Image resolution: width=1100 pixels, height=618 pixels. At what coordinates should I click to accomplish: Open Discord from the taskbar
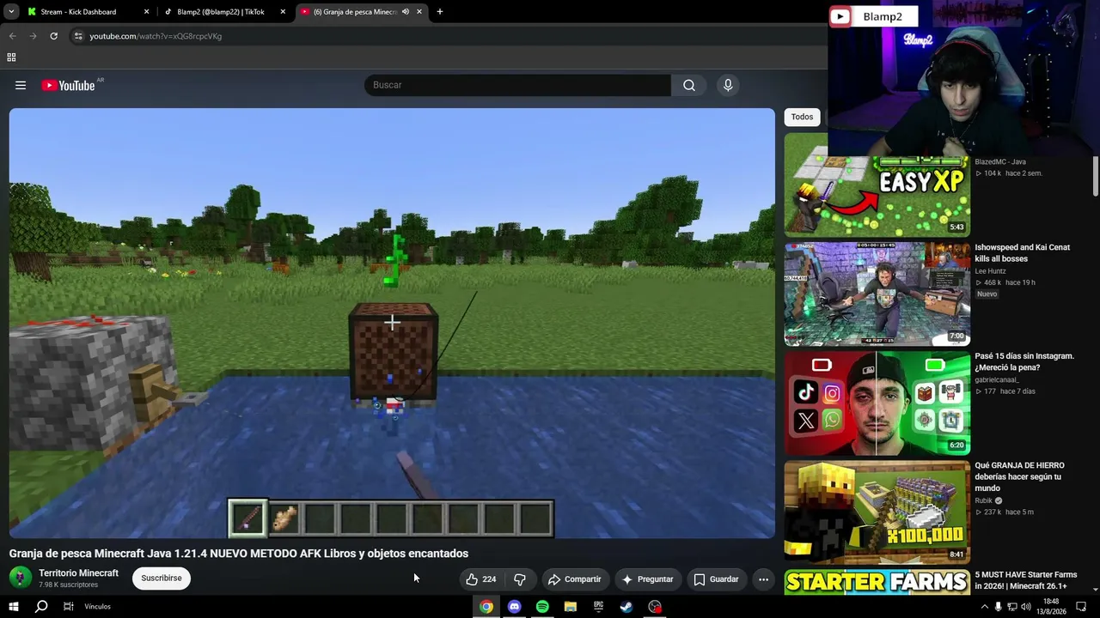(x=514, y=606)
